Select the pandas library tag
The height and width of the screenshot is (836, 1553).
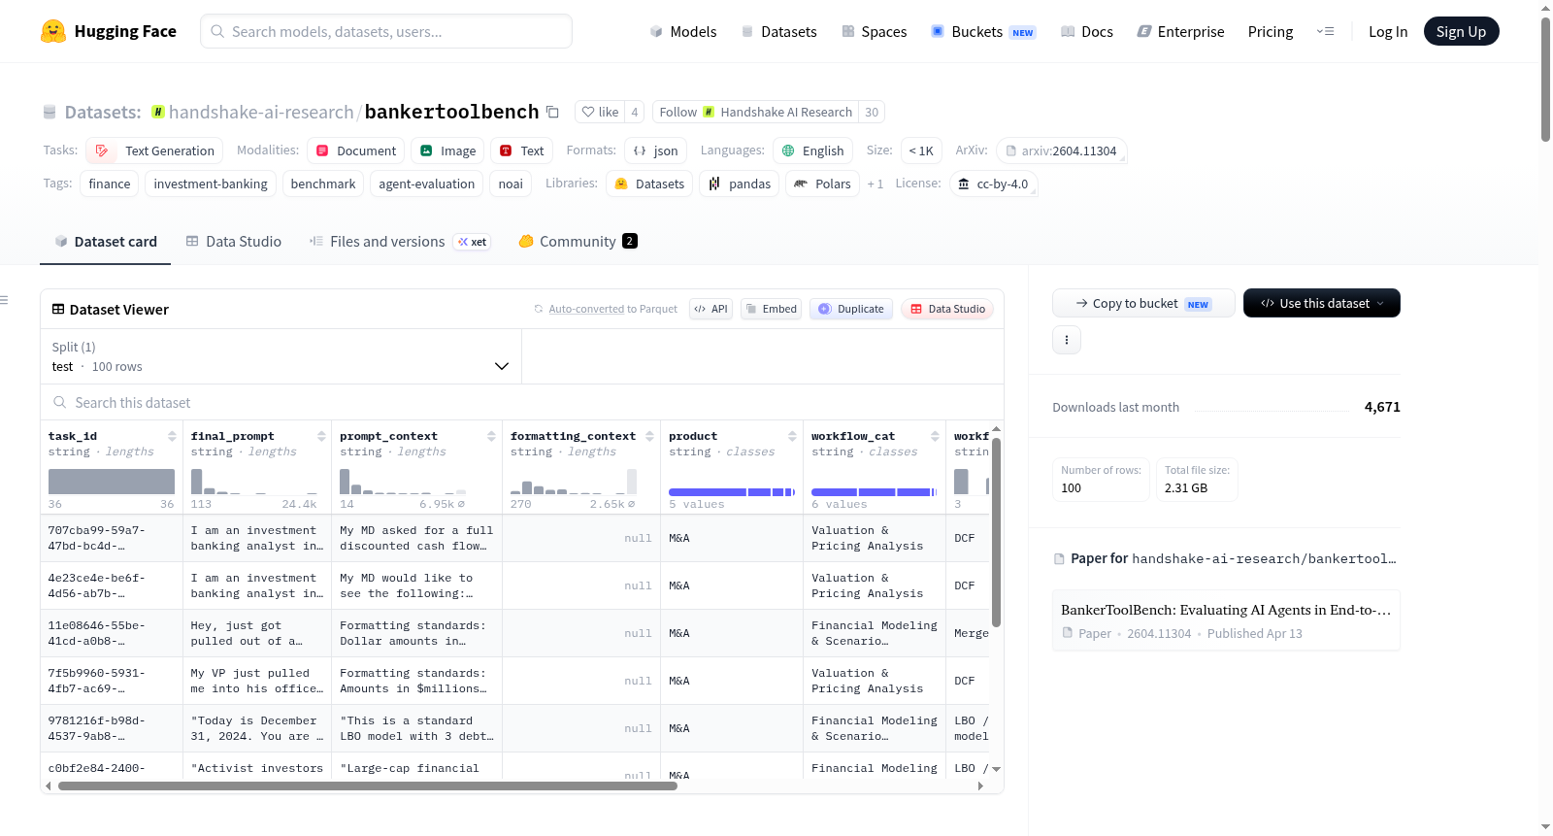click(x=739, y=184)
